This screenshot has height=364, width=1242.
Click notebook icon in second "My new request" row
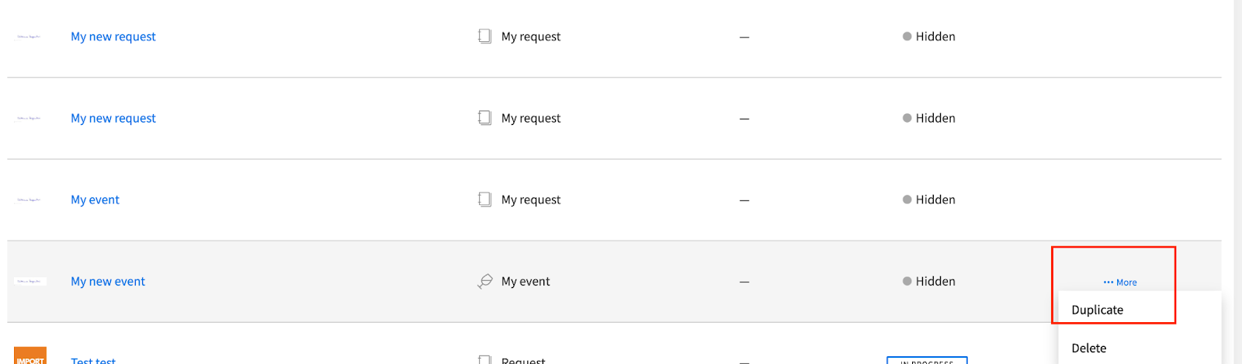[484, 118]
